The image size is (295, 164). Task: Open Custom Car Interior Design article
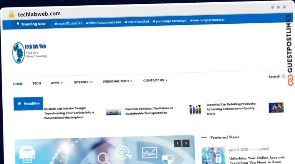69,113
